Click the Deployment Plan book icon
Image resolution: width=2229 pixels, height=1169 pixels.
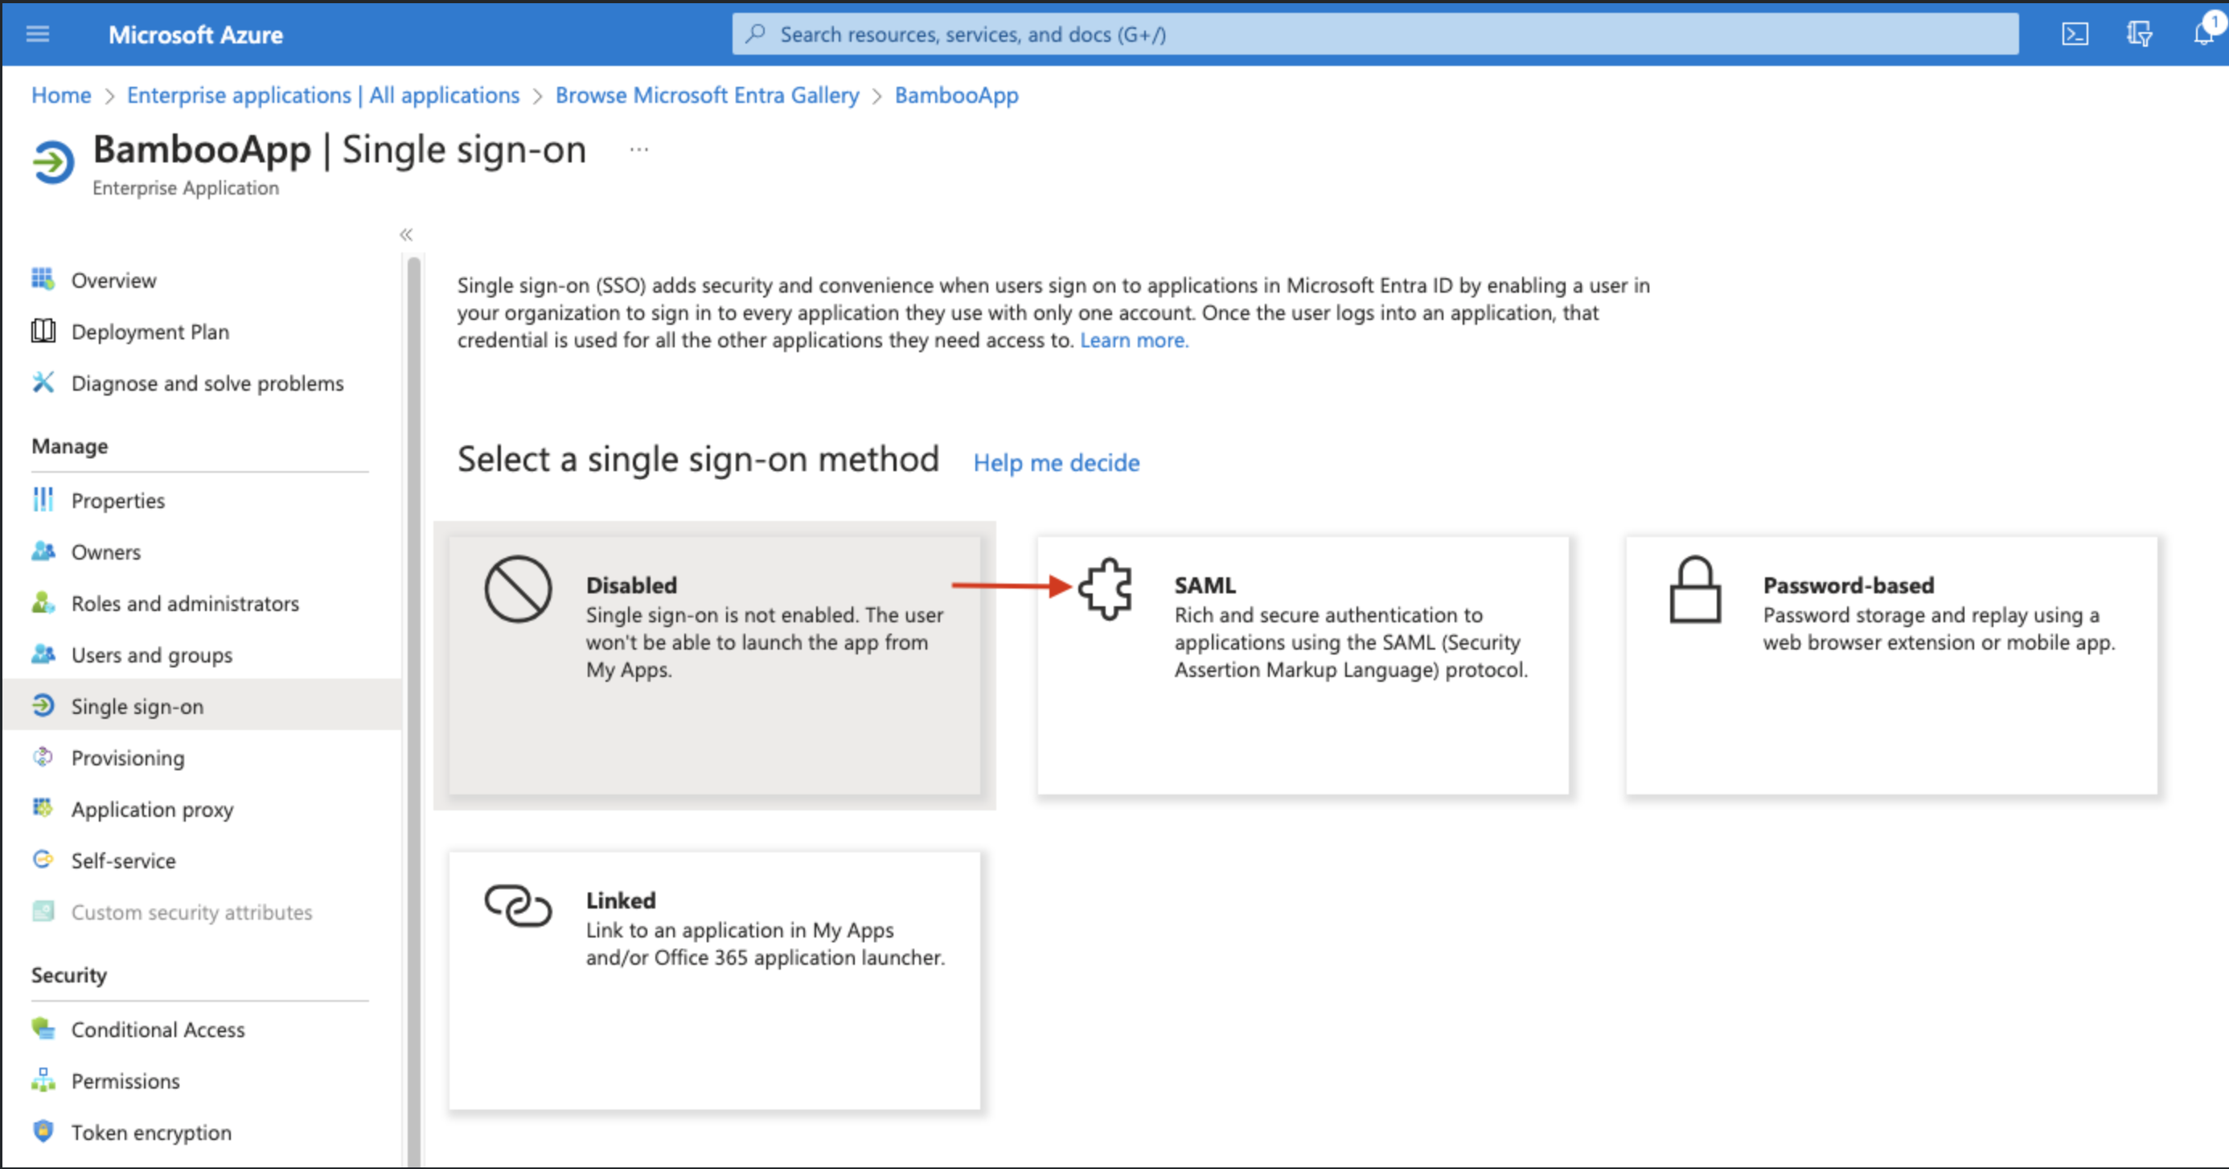point(43,330)
